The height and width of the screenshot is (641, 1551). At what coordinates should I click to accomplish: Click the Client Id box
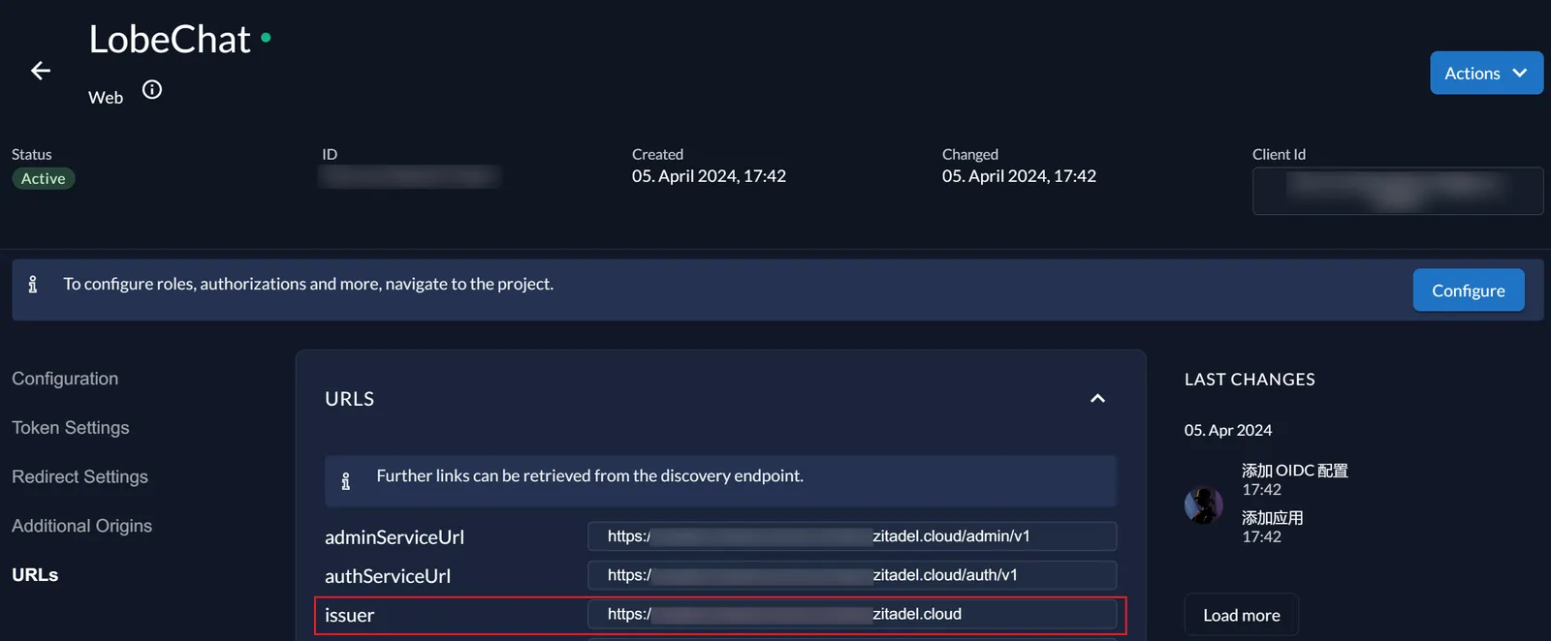(x=1398, y=191)
